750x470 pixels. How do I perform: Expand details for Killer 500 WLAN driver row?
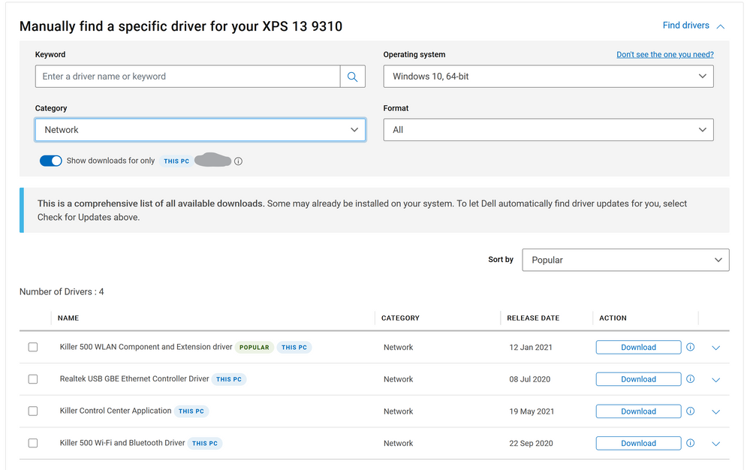pos(715,348)
